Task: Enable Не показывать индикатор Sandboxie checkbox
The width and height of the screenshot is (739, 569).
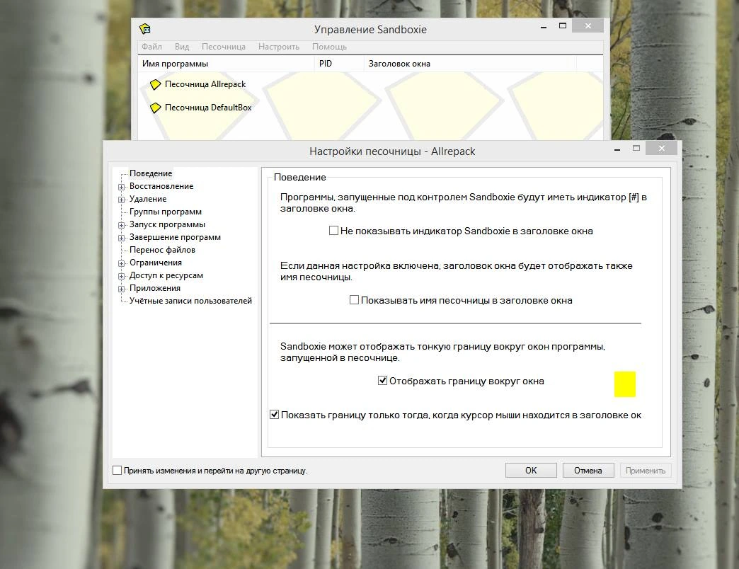Action: (333, 230)
